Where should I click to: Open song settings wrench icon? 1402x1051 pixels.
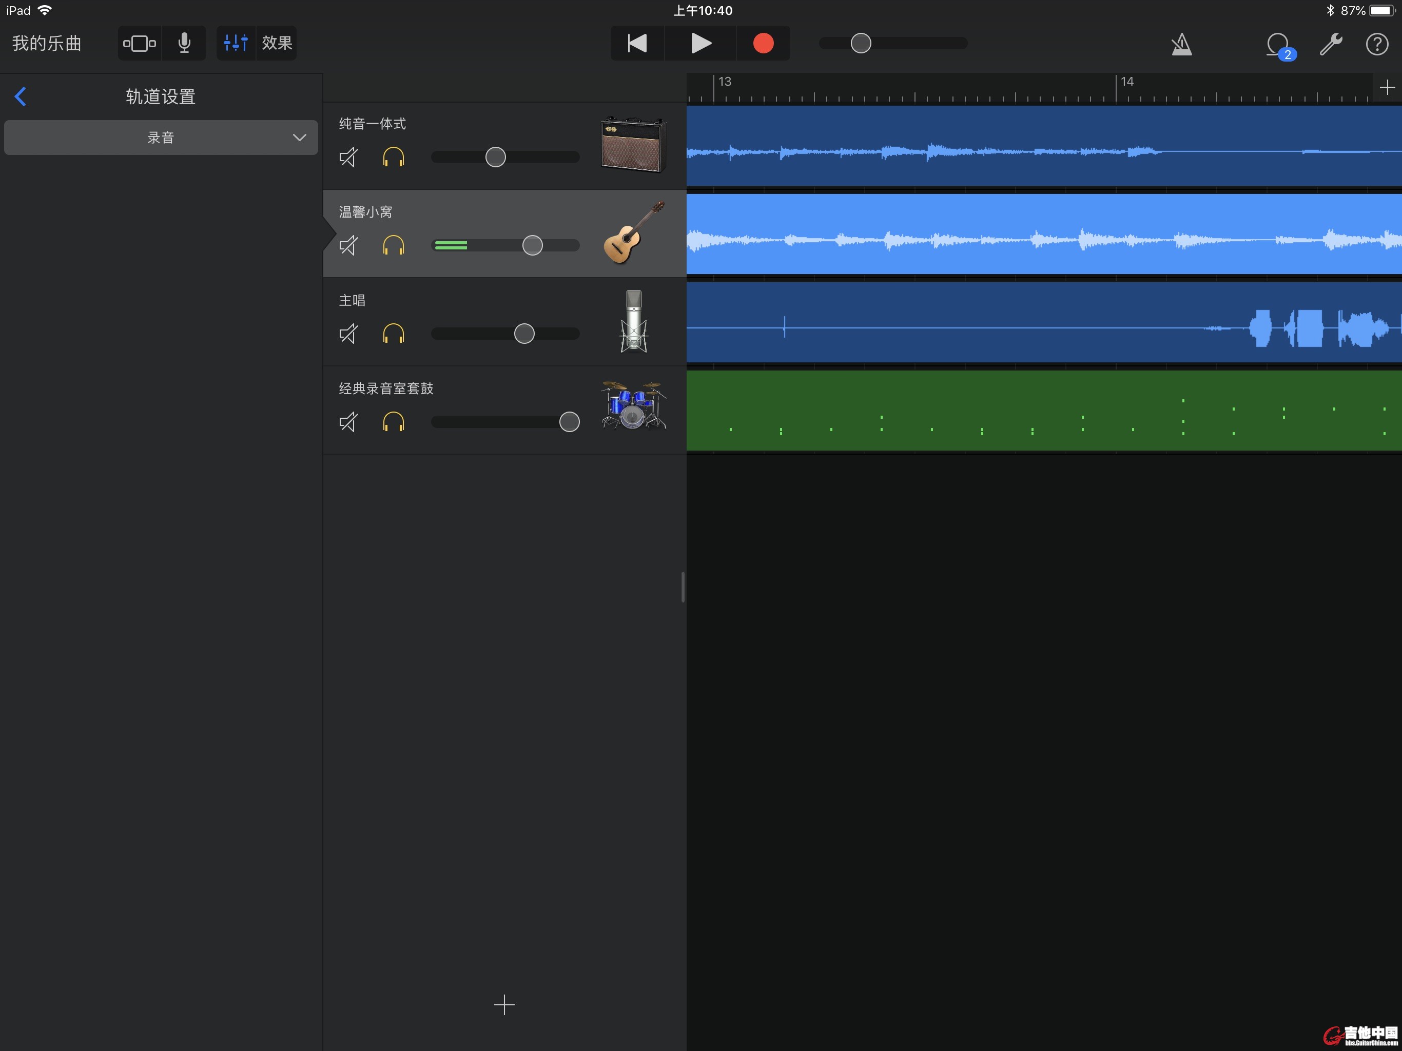pyautogui.click(x=1330, y=44)
